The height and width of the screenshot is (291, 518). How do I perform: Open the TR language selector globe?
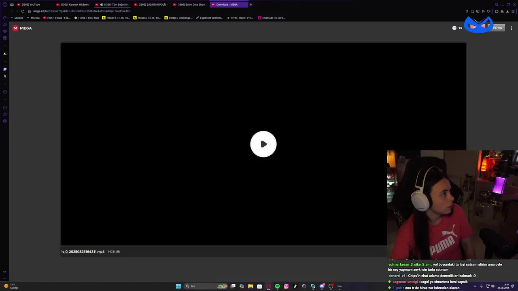tap(457, 28)
